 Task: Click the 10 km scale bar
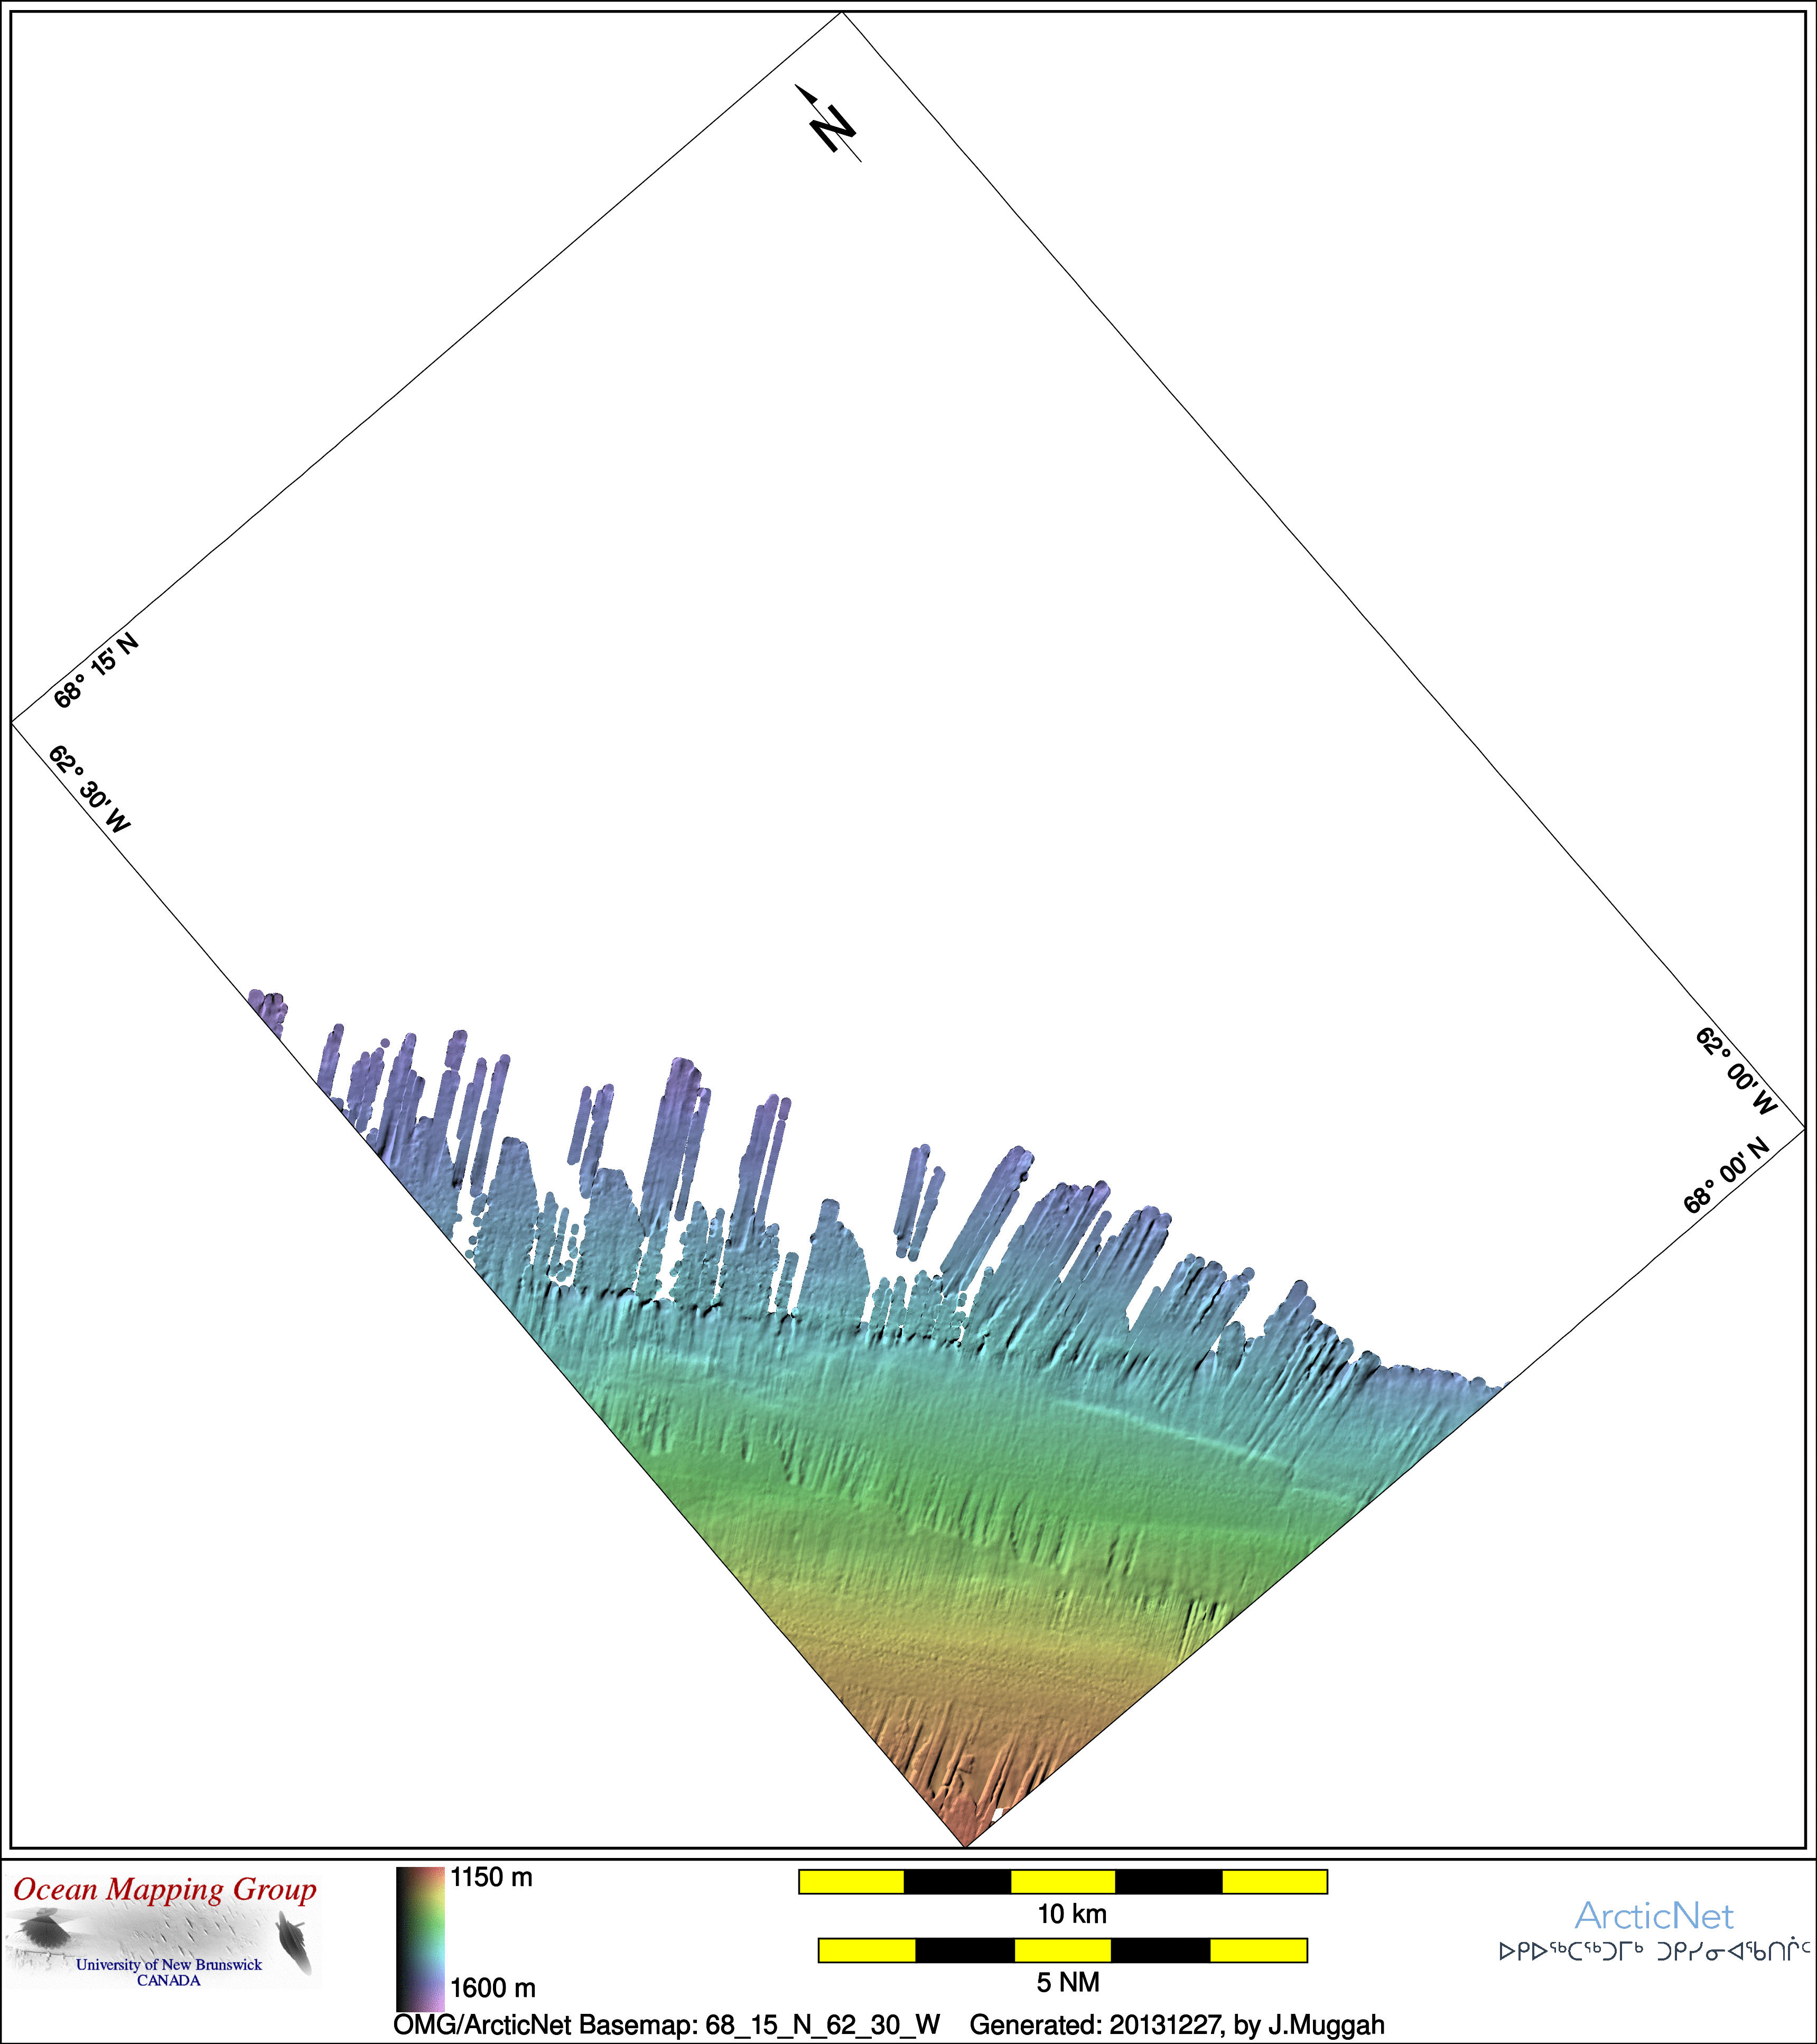tap(1062, 1881)
